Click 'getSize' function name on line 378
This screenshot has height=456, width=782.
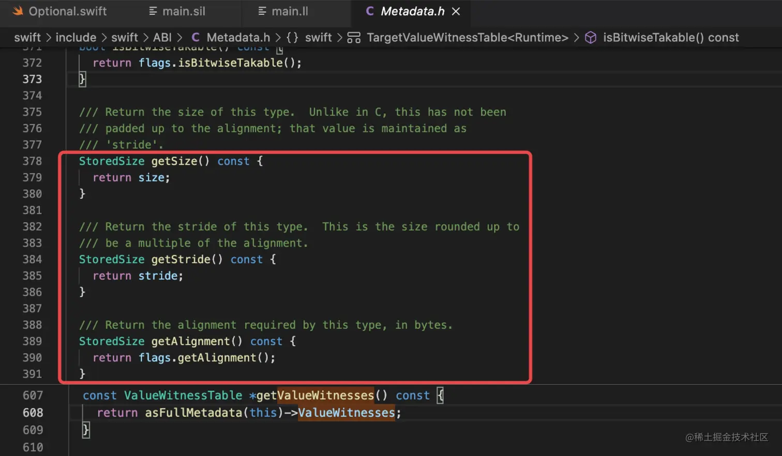click(174, 161)
